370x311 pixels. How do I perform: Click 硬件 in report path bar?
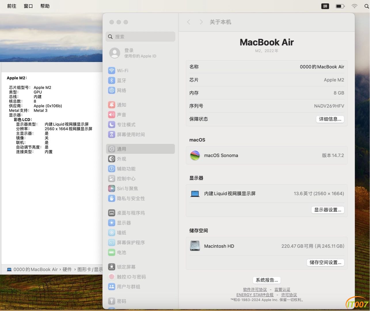(67, 270)
